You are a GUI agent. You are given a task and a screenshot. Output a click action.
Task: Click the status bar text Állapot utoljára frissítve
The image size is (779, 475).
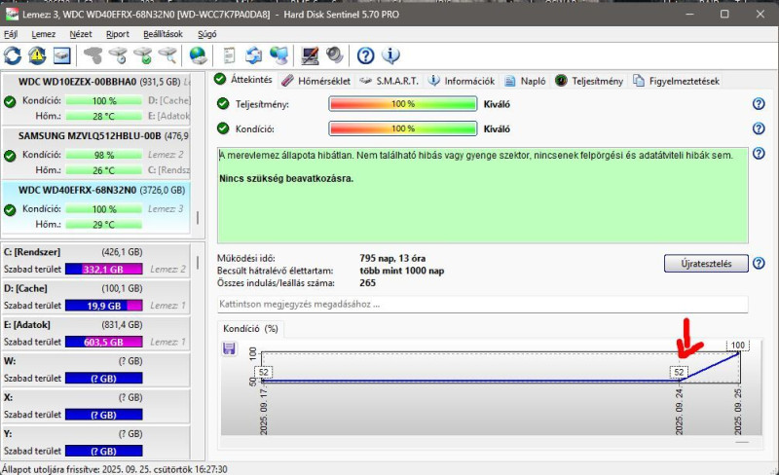coord(115,469)
